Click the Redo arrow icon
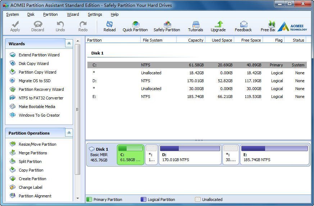This screenshot has width=314, height=206. coord(83,24)
